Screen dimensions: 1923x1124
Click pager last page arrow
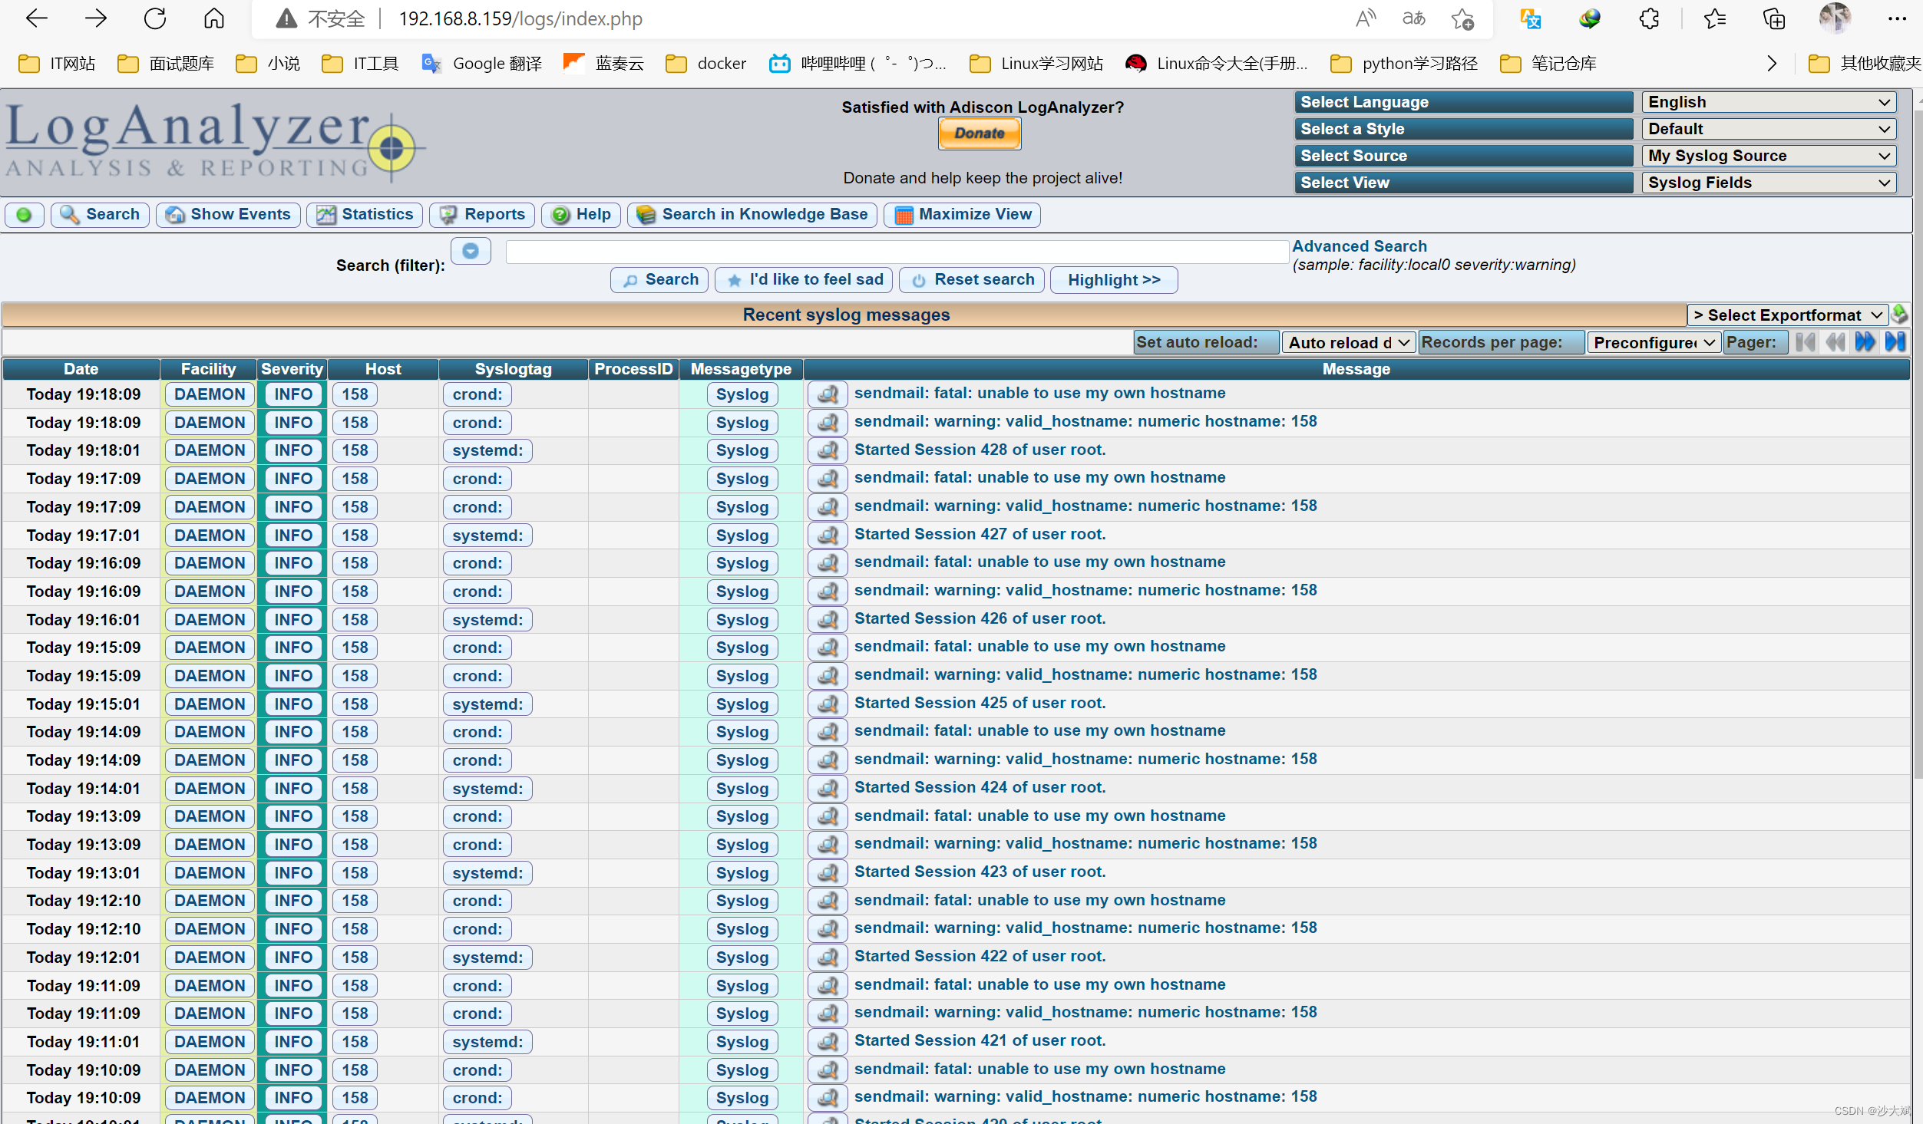click(x=1895, y=342)
